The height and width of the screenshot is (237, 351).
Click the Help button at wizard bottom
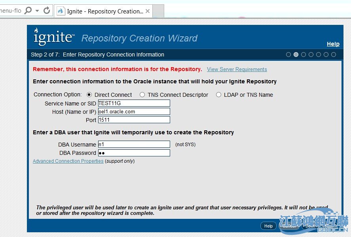(x=268, y=226)
